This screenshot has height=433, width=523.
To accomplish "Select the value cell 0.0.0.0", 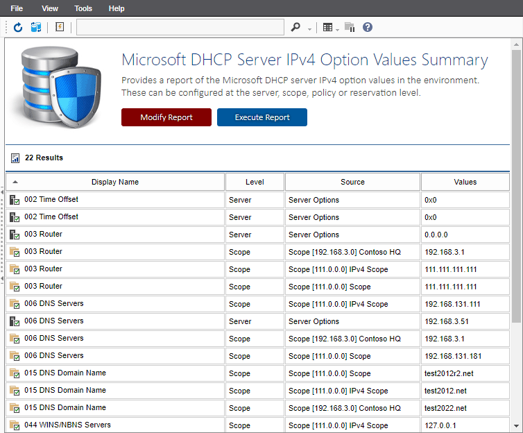I will pyautogui.click(x=465, y=235).
